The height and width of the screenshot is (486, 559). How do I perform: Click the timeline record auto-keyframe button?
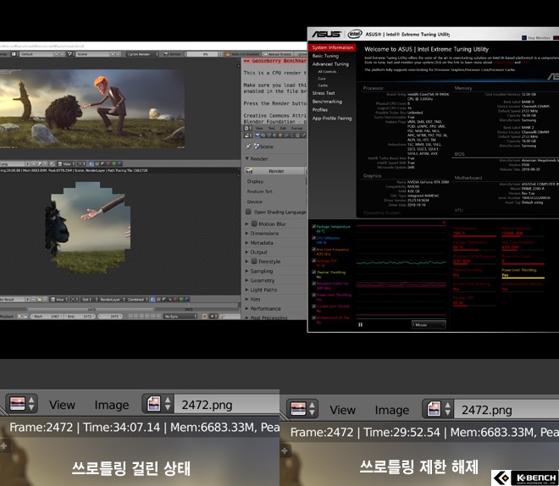pyautogui.click(x=205, y=317)
